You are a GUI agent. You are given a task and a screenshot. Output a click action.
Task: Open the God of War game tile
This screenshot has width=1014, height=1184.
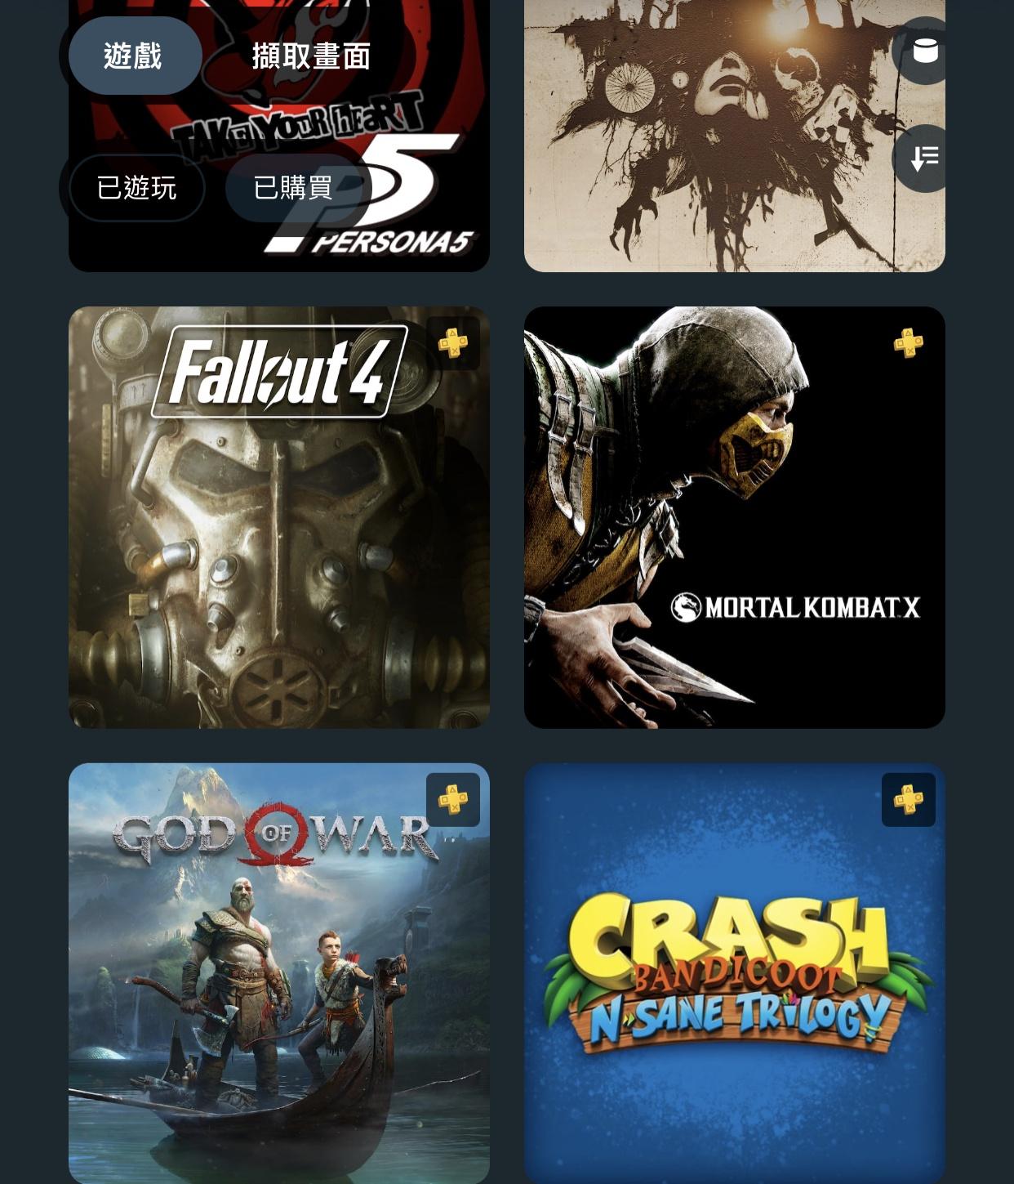click(x=279, y=973)
